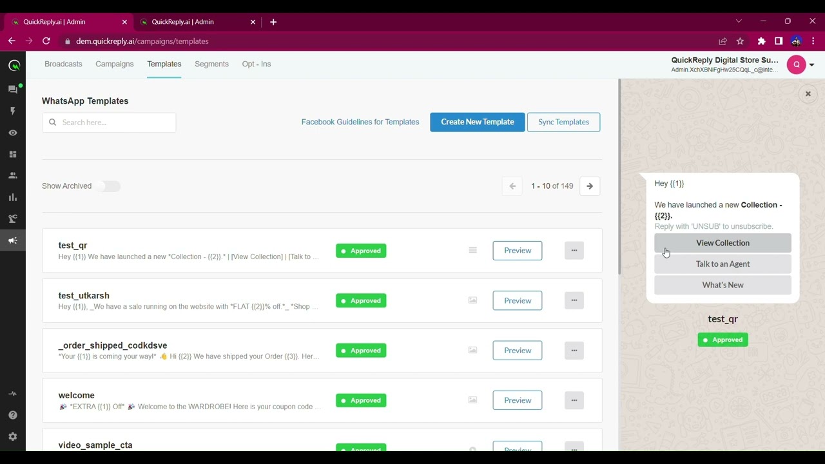Click Create New Template button
The width and height of the screenshot is (825, 464).
(x=478, y=122)
